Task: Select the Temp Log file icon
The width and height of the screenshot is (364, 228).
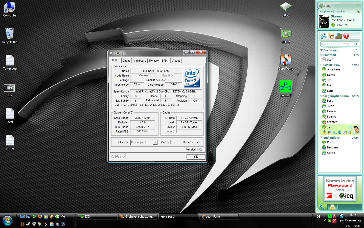Action: click(10, 62)
